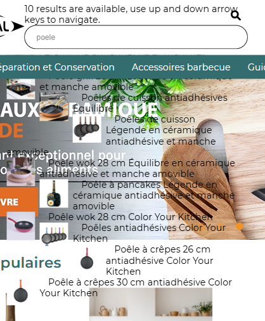Focus the search field containing 'poele'
Image resolution: width=265 pixels, height=321 pixels.
[136, 37]
